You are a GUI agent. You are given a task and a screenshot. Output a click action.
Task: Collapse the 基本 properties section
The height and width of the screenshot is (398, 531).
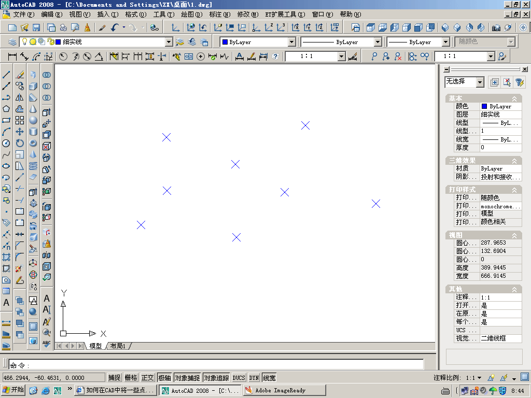[514, 98]
